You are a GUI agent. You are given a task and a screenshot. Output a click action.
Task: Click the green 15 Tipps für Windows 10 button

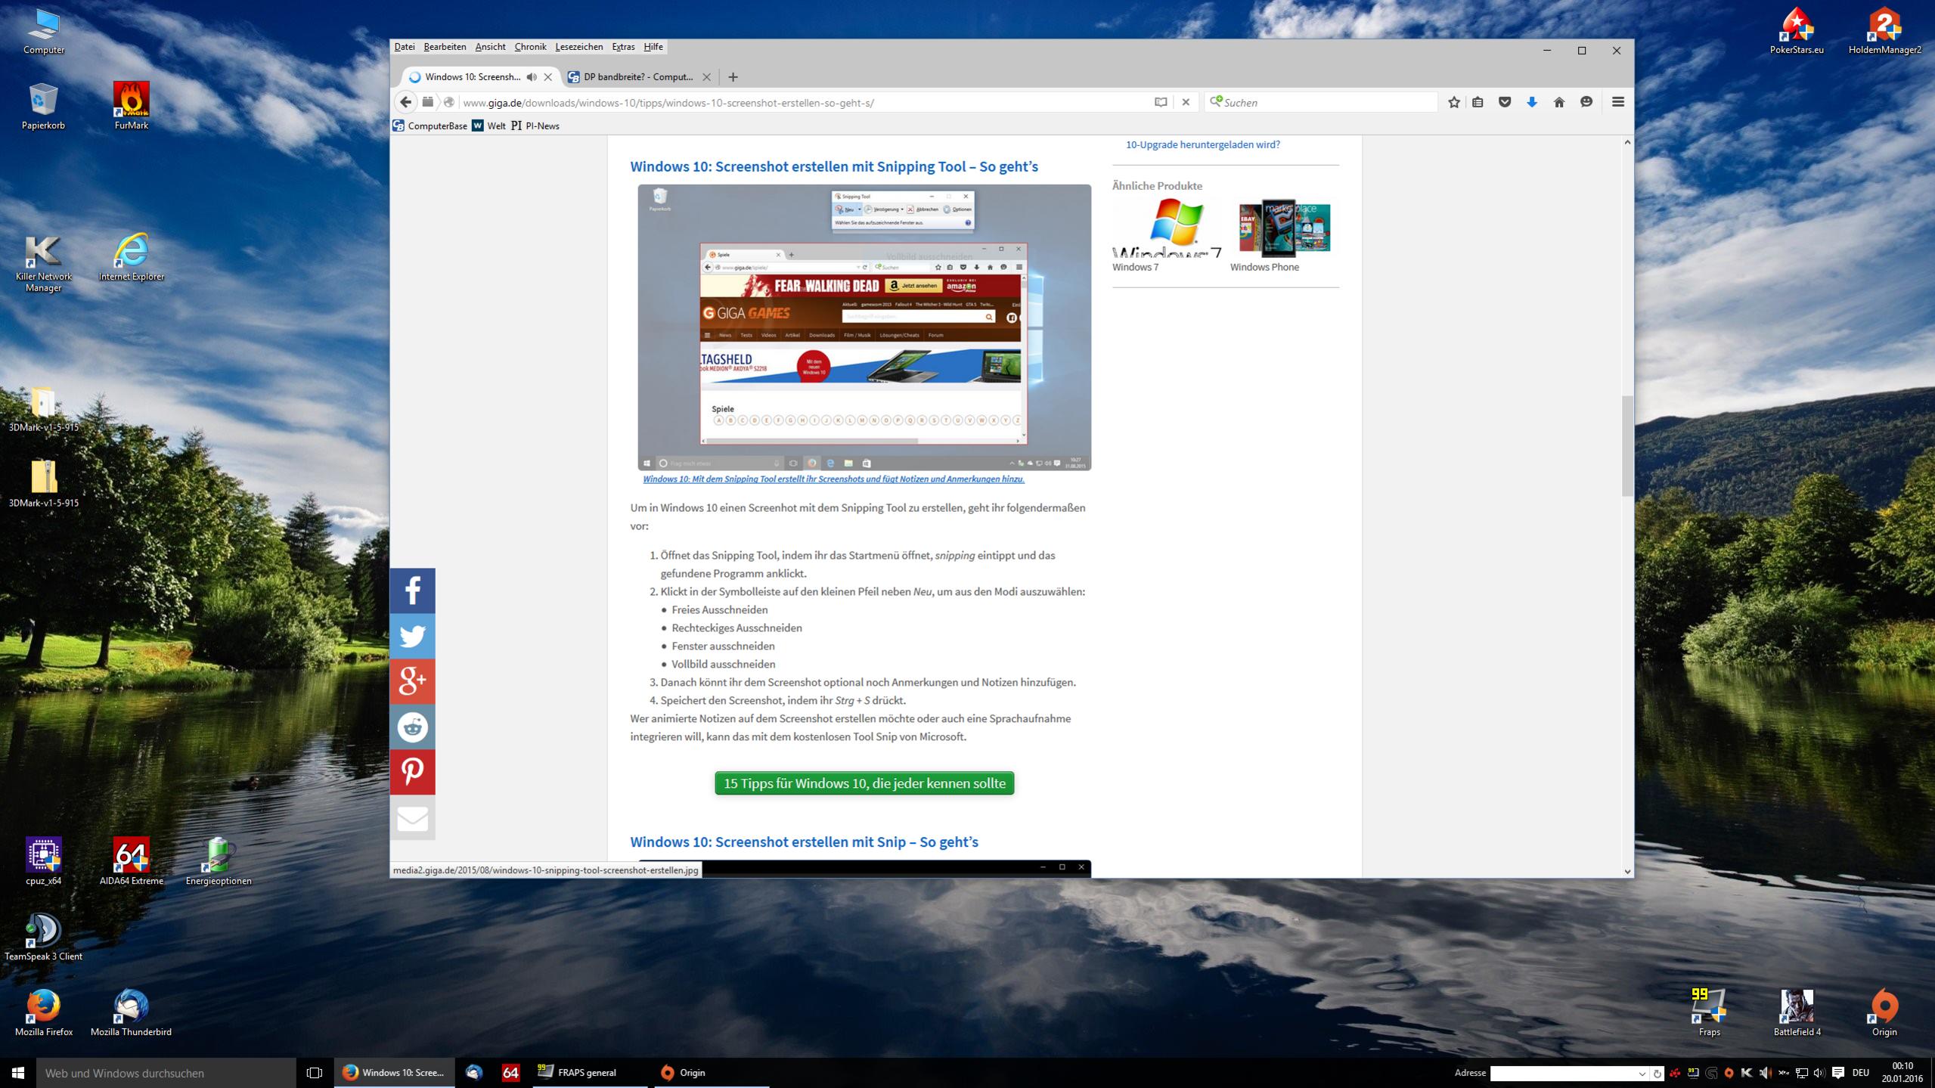tap(864, 783)
